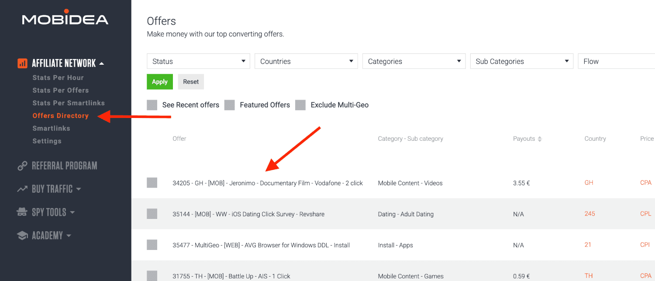Click Mobile Content - Videos category cell
The height and width of the screenshot is (281, 655).
point(410,183)
